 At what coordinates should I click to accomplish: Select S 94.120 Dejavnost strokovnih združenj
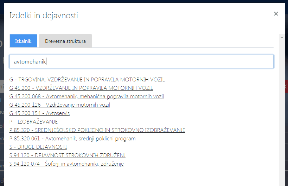67,155
